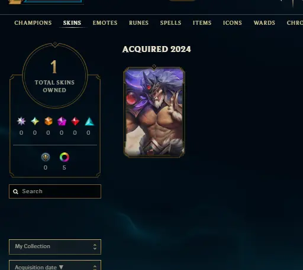Open the Runes tab
This screenshot has width=303, height=270.
click(x=138, y=23)
